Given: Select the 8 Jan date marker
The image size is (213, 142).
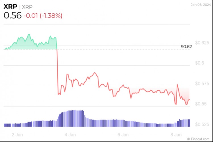Looking at the screenshot, I should [x=178, y=134].
